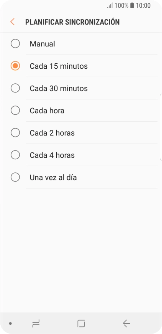Choose the Una vez al día label

point(53,177)
